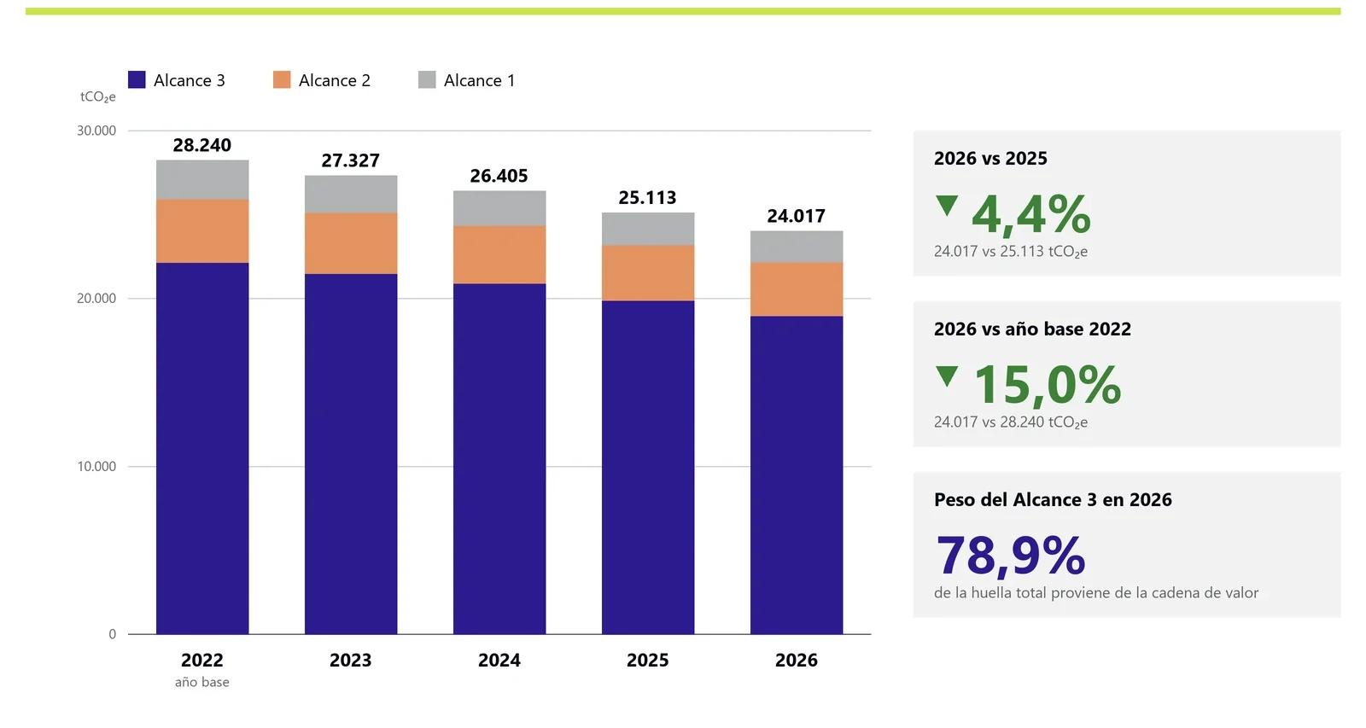Viewport: 1366px width, 728px height.
Task: Click the 24.017 total above 2026 bar
Action: pos(797,216)
